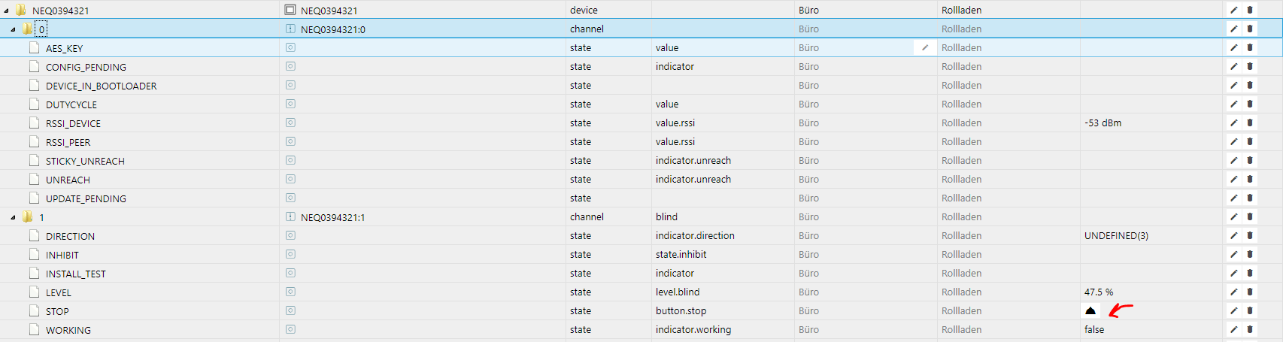Edit the LEVEL state object with pencil

[1233, 292]
